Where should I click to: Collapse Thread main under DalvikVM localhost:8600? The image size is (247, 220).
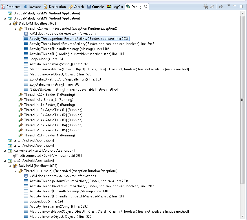coord(16,171)
